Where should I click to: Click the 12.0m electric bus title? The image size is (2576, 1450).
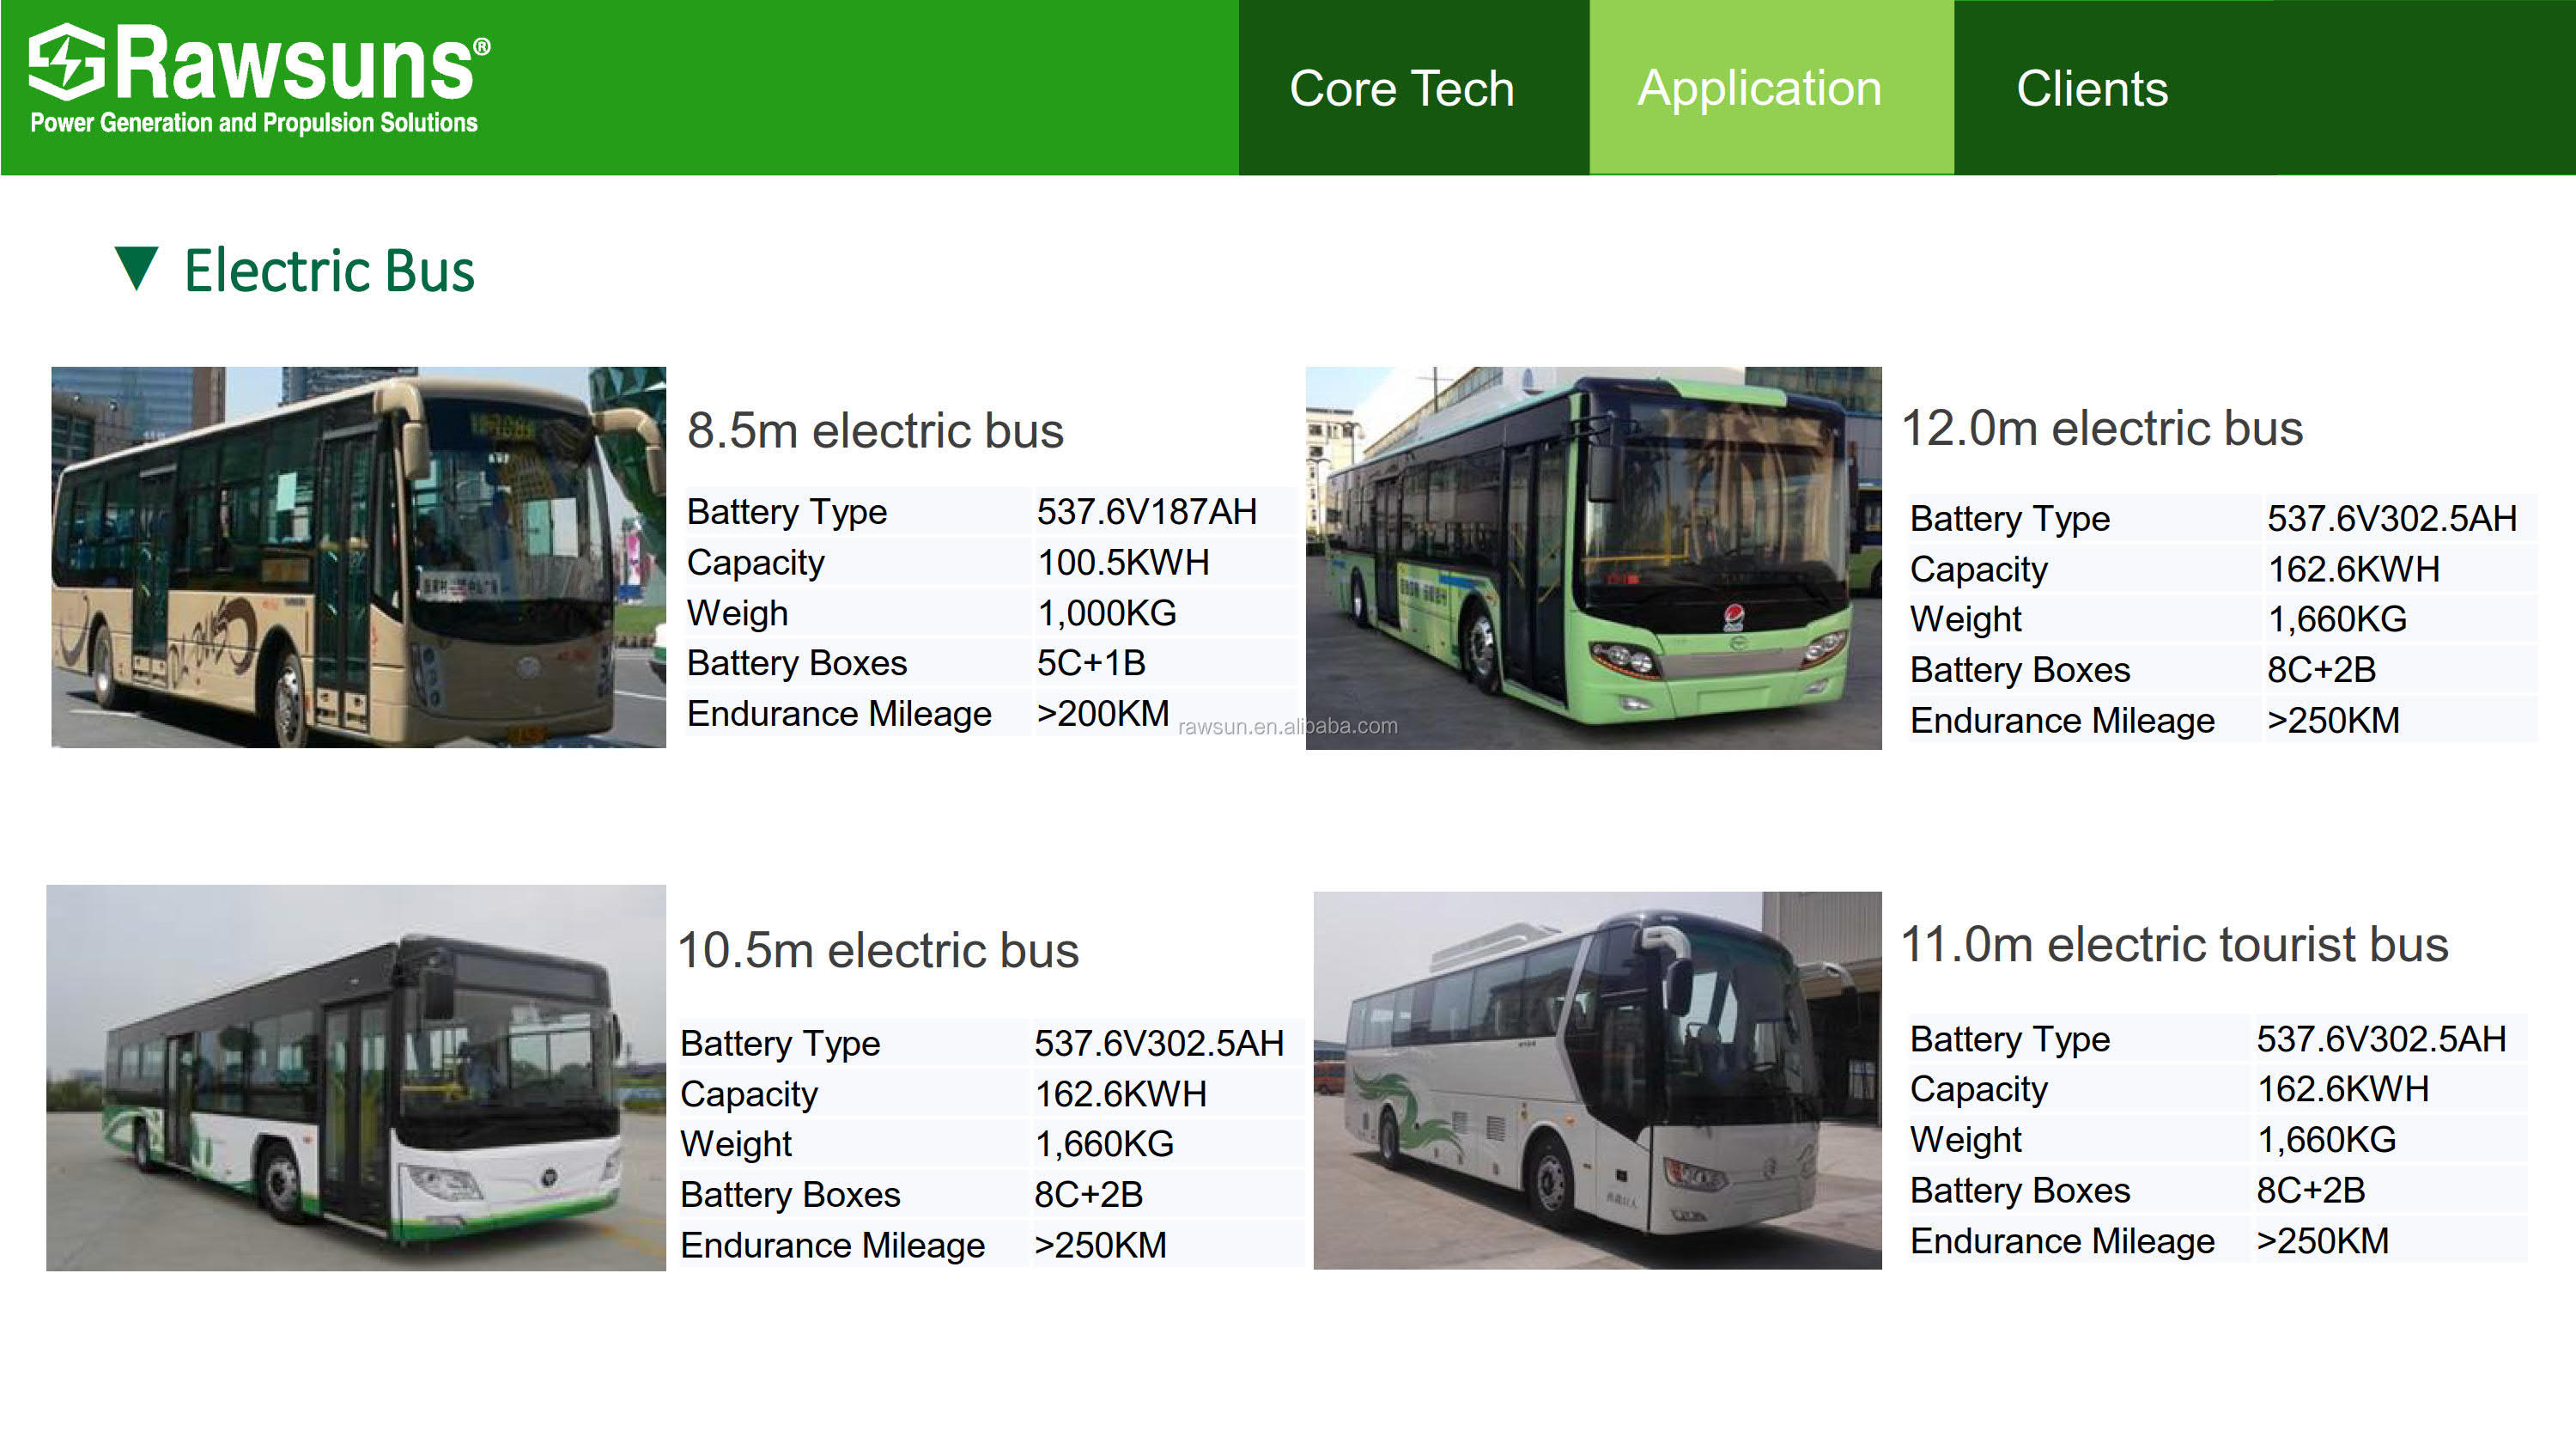(2102, 429)
